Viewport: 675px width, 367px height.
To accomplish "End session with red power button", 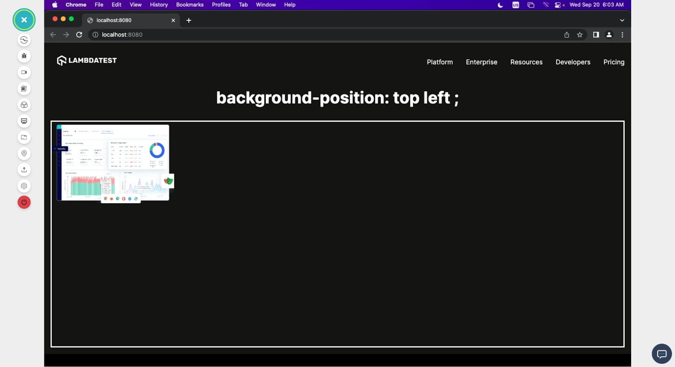I will (x=24, y=202).
